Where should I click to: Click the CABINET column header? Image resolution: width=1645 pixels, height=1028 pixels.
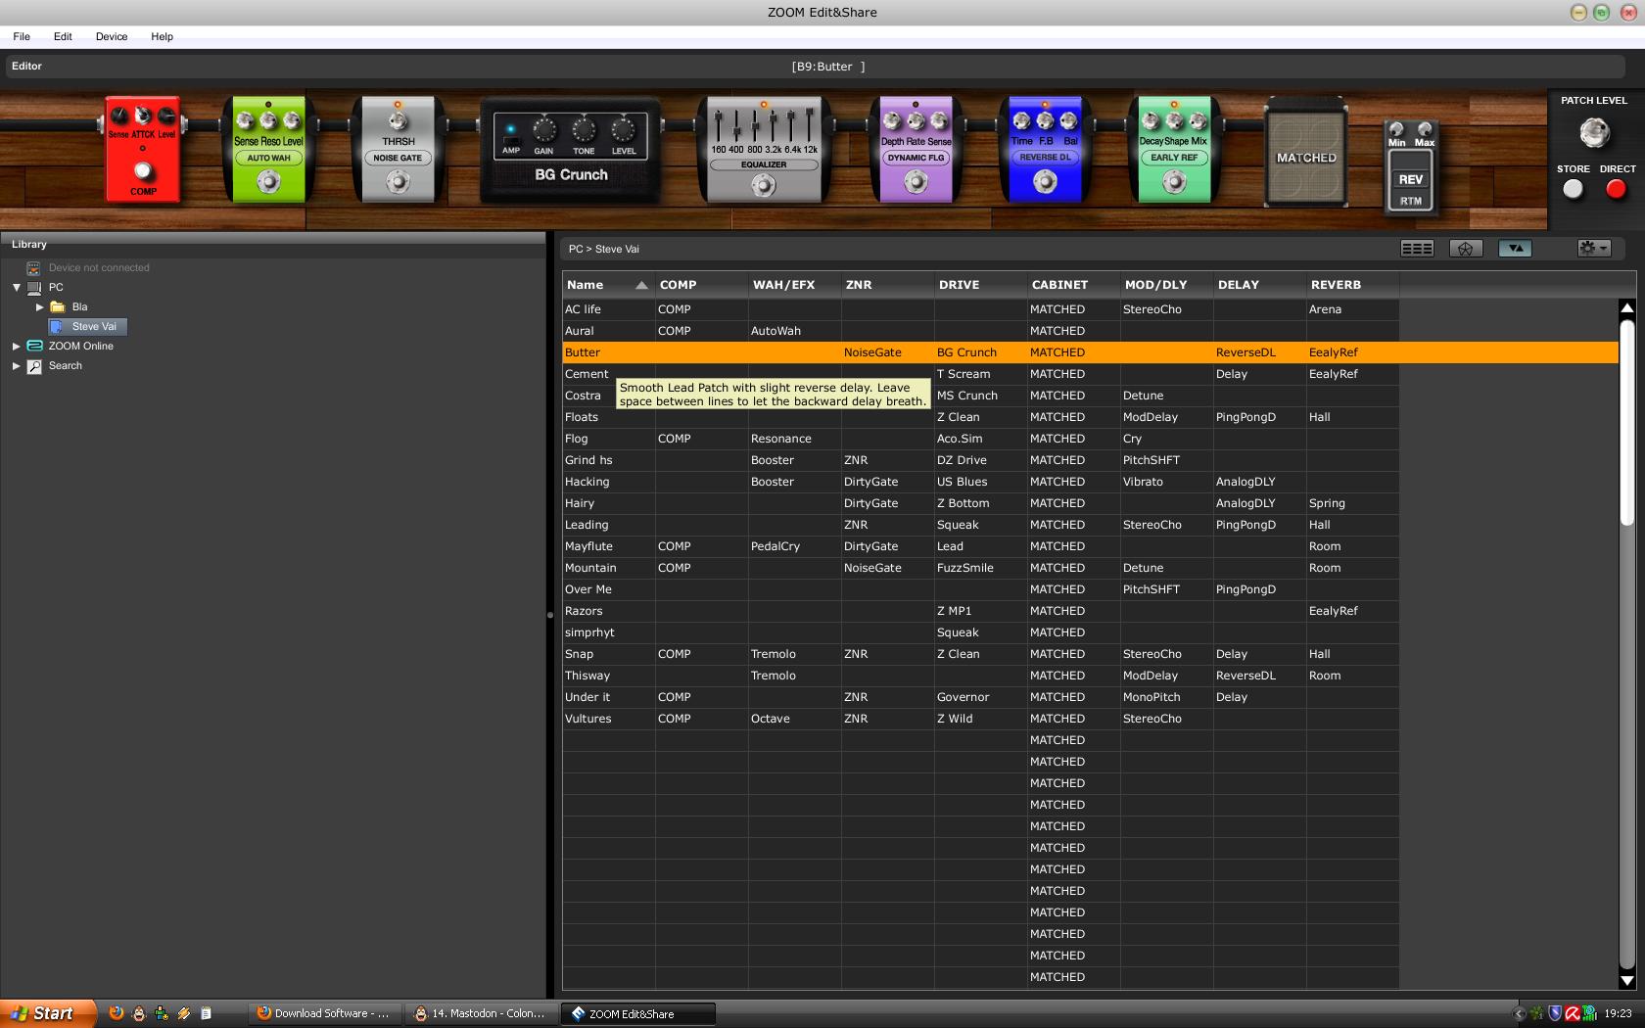[x=1073, y=285]
